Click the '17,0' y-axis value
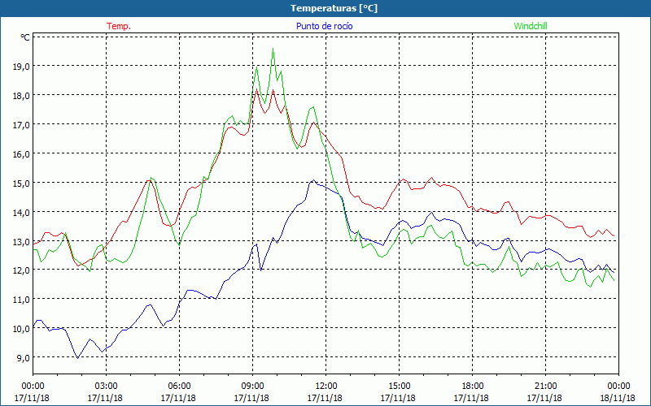The image size is (651, 406). (x=21, y=124)
